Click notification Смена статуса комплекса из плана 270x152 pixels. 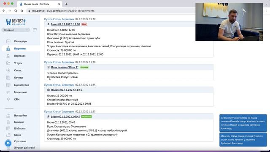click(243, 123)
